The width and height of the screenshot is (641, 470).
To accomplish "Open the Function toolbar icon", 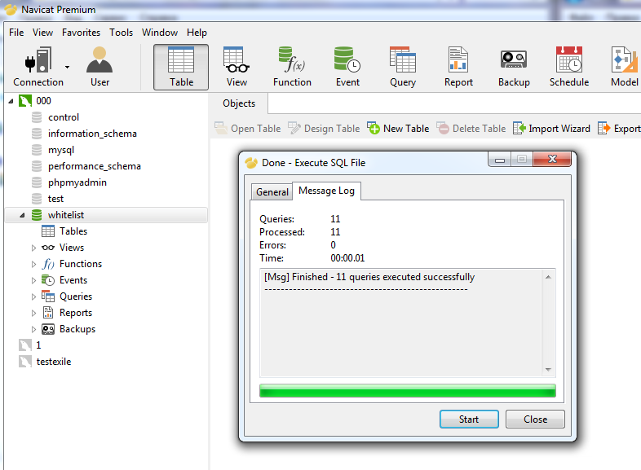I will click(292, 67).
